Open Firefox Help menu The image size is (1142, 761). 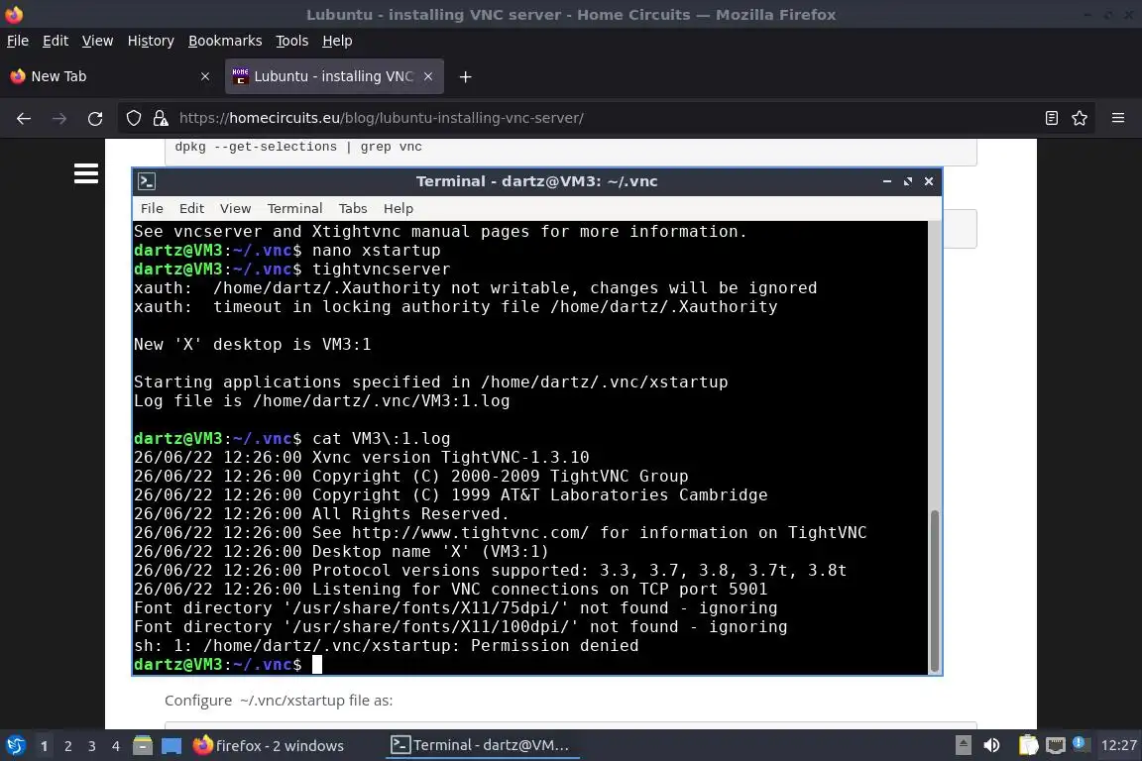[x=337, y=41]
